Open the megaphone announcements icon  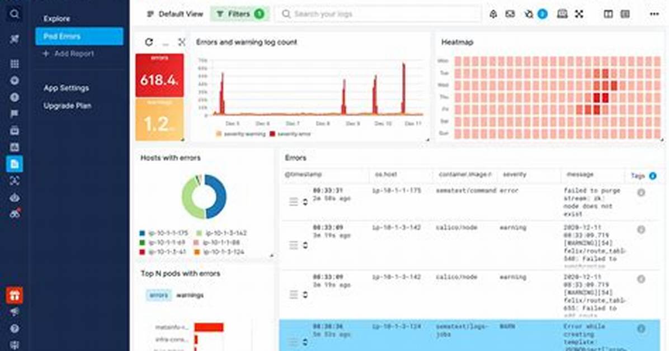point(14,312)
